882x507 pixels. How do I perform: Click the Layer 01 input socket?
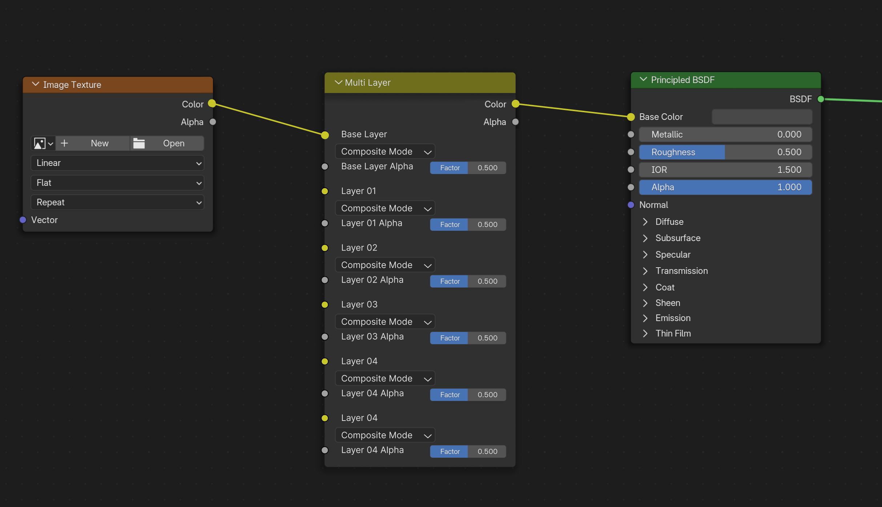tap(325, 191)
